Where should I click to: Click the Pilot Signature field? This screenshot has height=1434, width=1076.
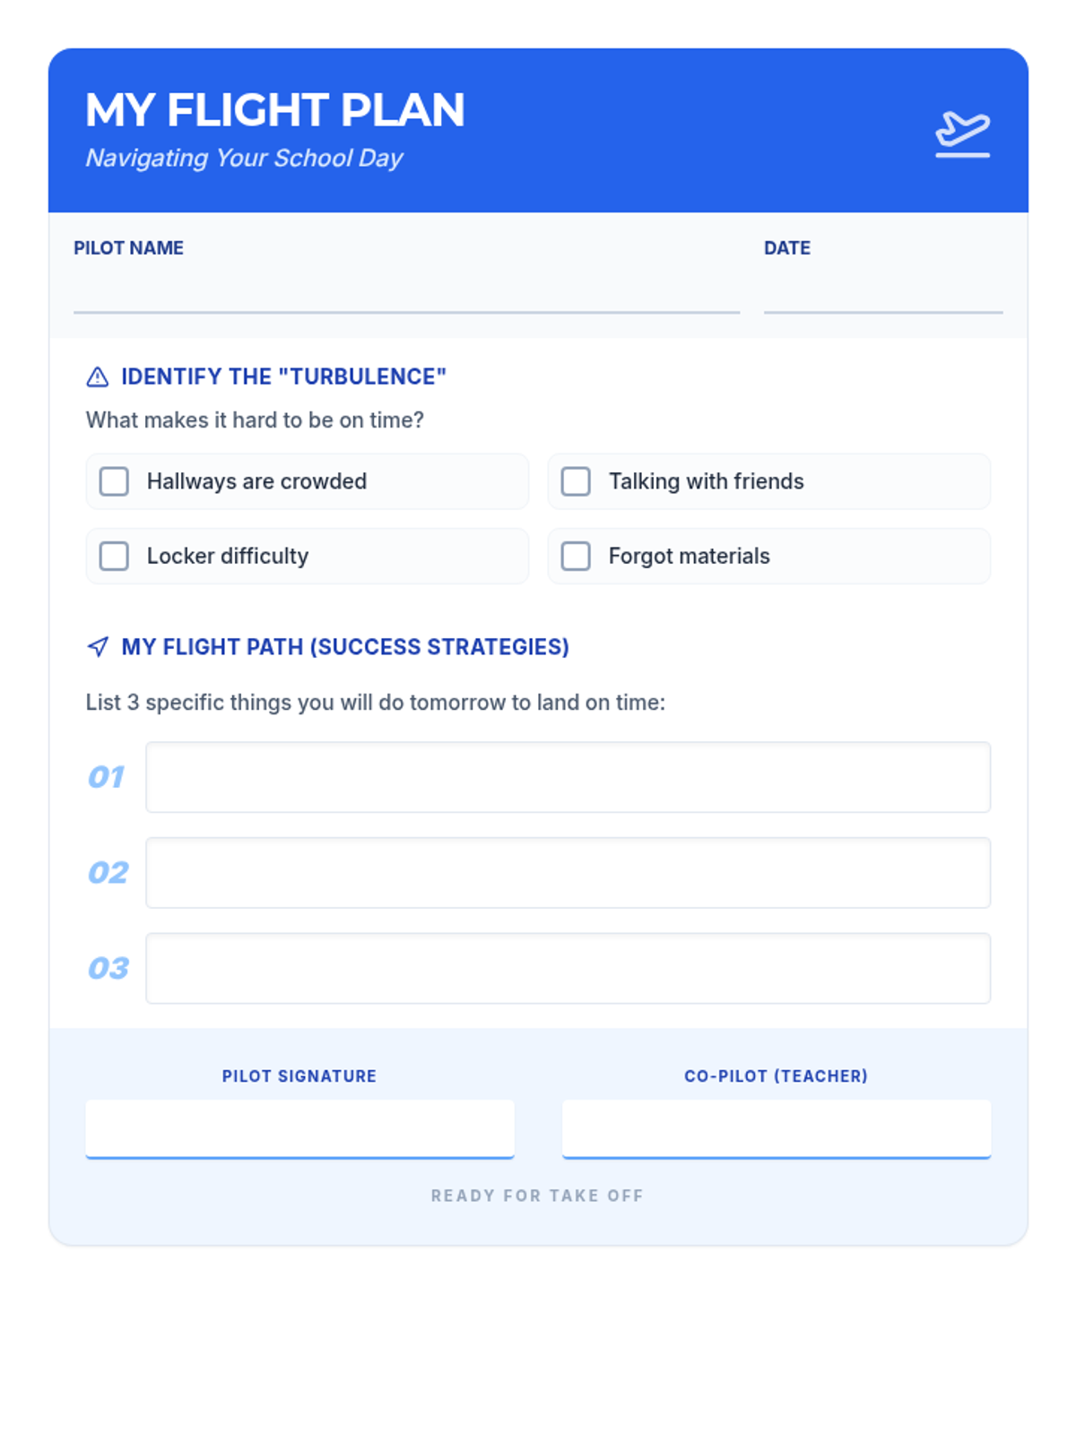point(299,1128)
